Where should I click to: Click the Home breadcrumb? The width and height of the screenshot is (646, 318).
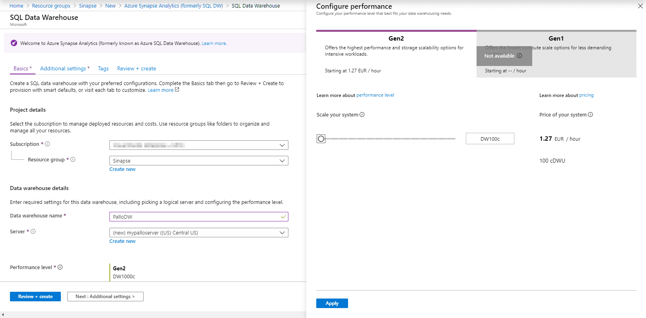click(x=16, y=6)
